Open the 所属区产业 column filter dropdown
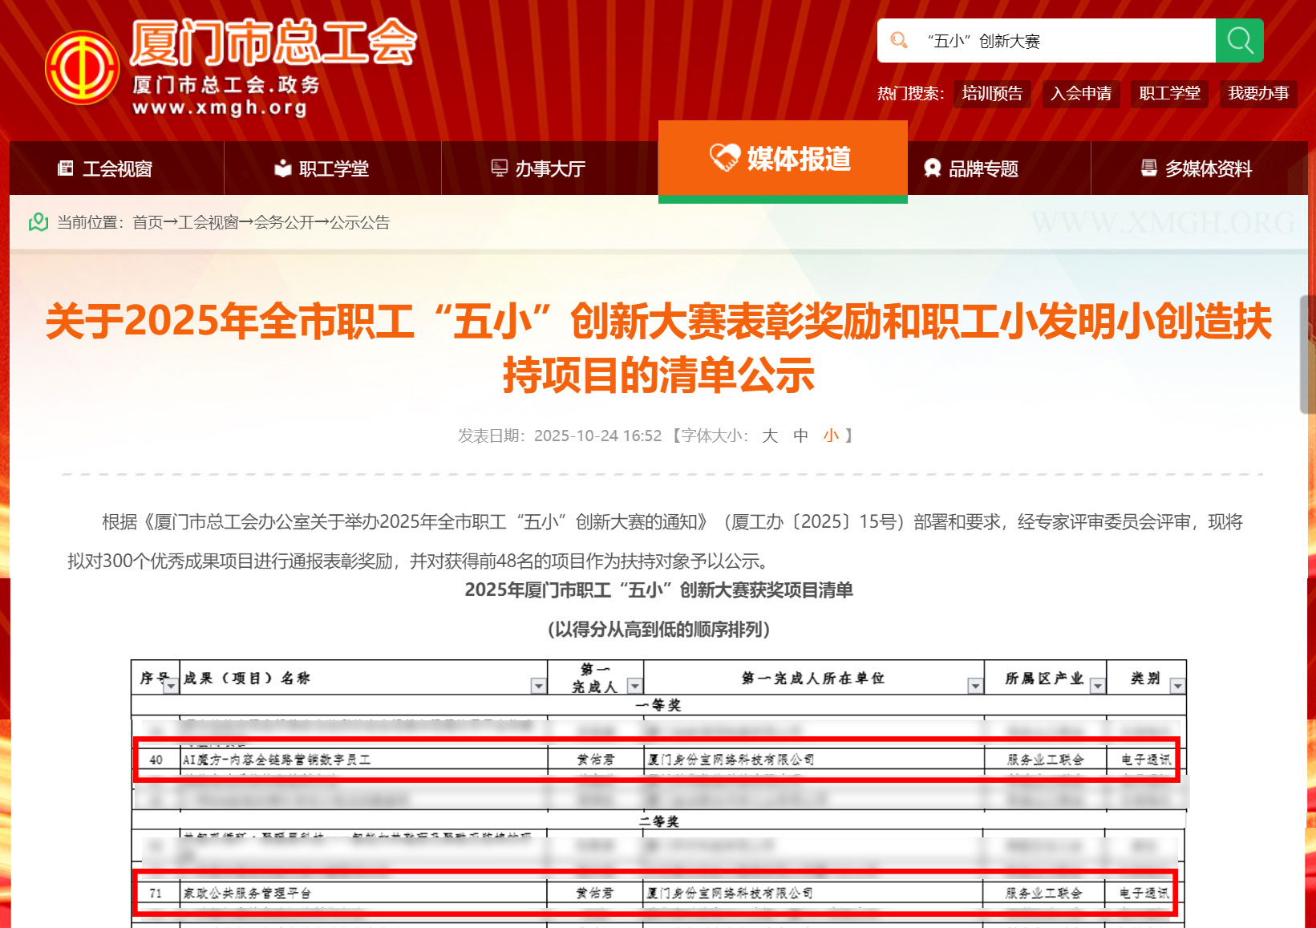Screen dimensions: 1316x928 click(x=1097, y=686)
